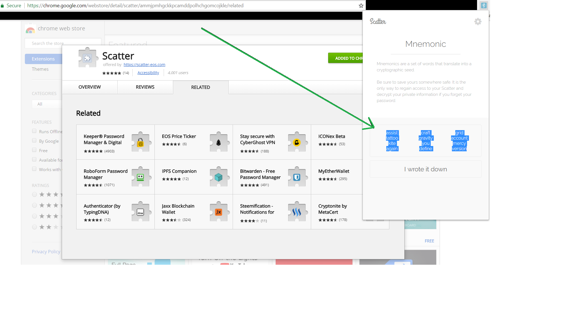Click mnemonic word 'version'
Viewport: 572px width, 321px height.
point(459,149)
